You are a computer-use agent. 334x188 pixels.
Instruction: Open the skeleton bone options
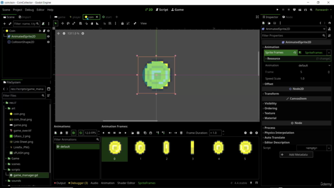[x=135, y=23]
